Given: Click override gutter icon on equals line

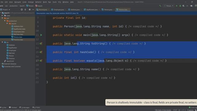Looking at the screenshot, I should (41, 61).
